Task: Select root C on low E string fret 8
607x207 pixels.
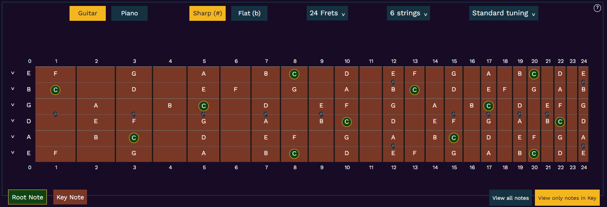Action: click(x=294, y=153)
